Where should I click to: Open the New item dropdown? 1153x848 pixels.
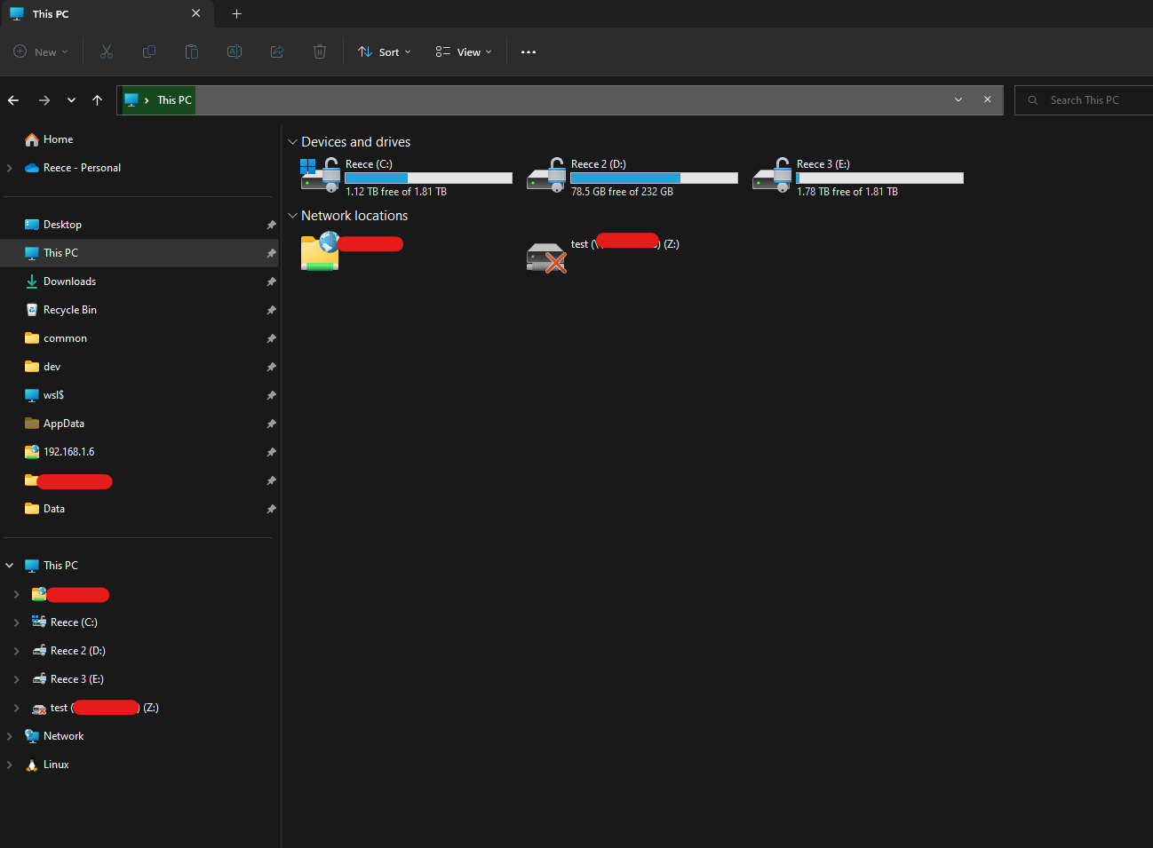click(x=41, y=52)
